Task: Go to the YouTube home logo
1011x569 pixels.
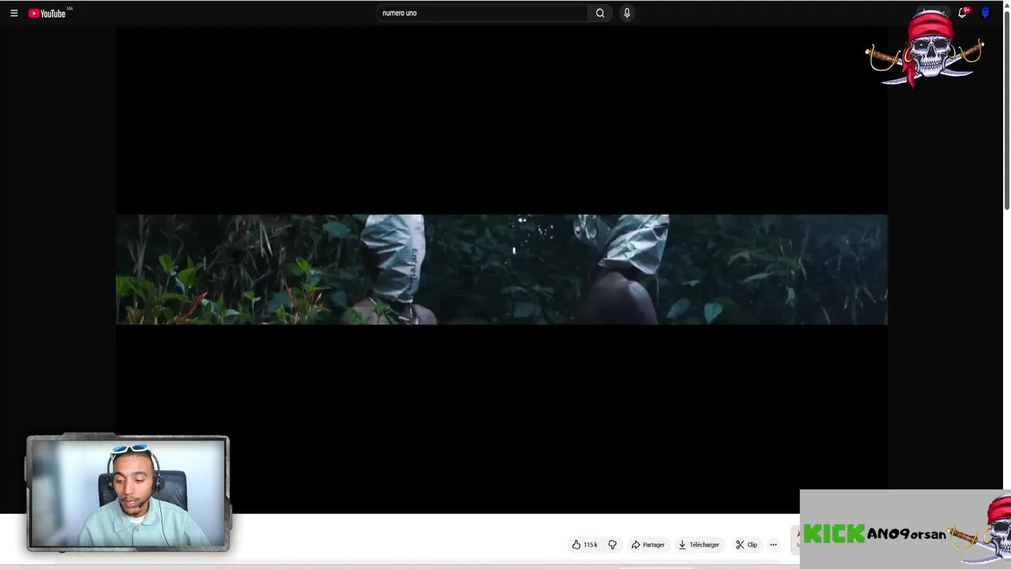Action: 47,13
